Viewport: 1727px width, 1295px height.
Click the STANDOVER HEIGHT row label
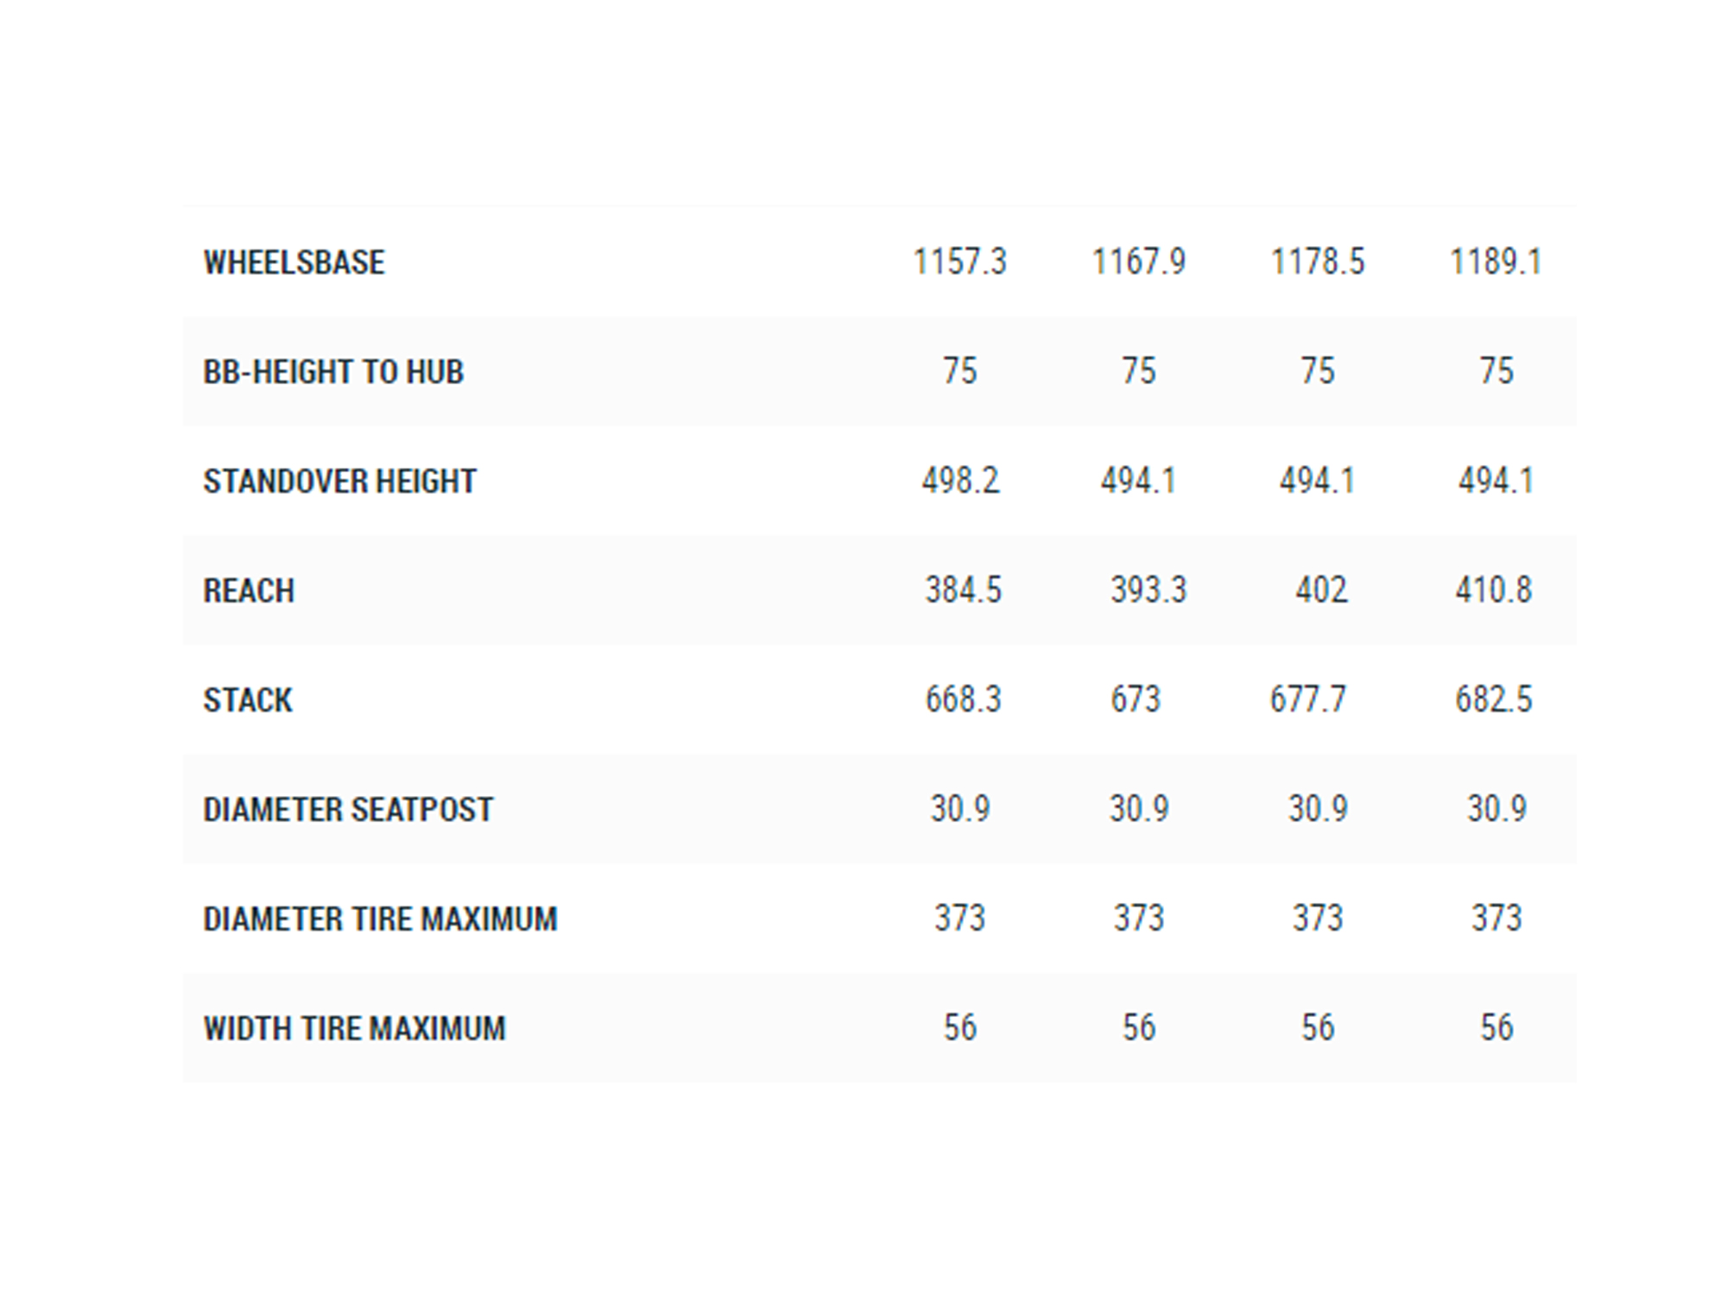click(x=339, y=482)
